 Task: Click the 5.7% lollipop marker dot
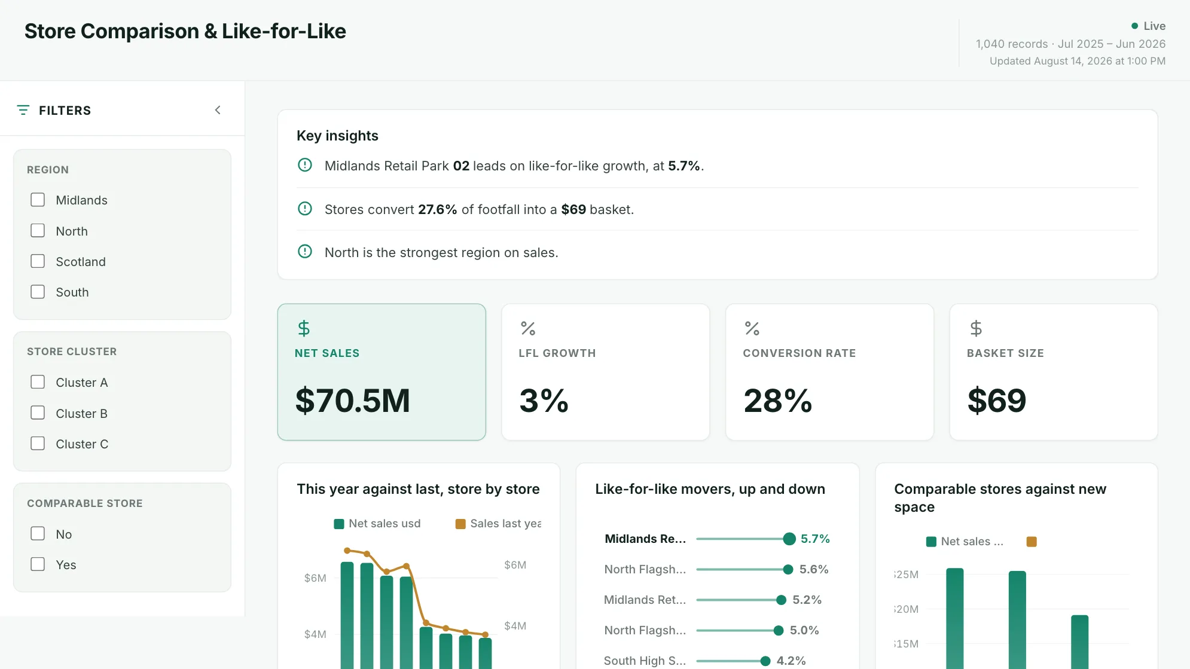789,539
